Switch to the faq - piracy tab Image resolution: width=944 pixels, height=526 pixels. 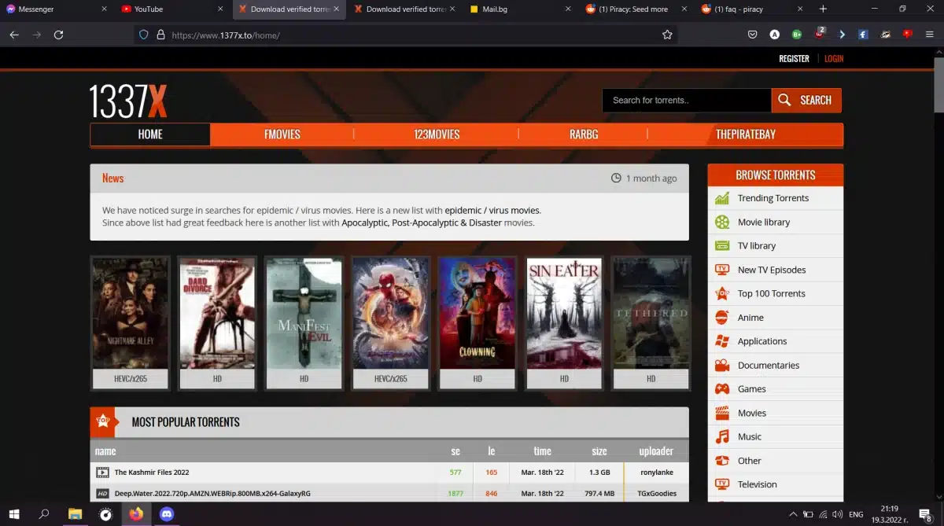point(750,9)
